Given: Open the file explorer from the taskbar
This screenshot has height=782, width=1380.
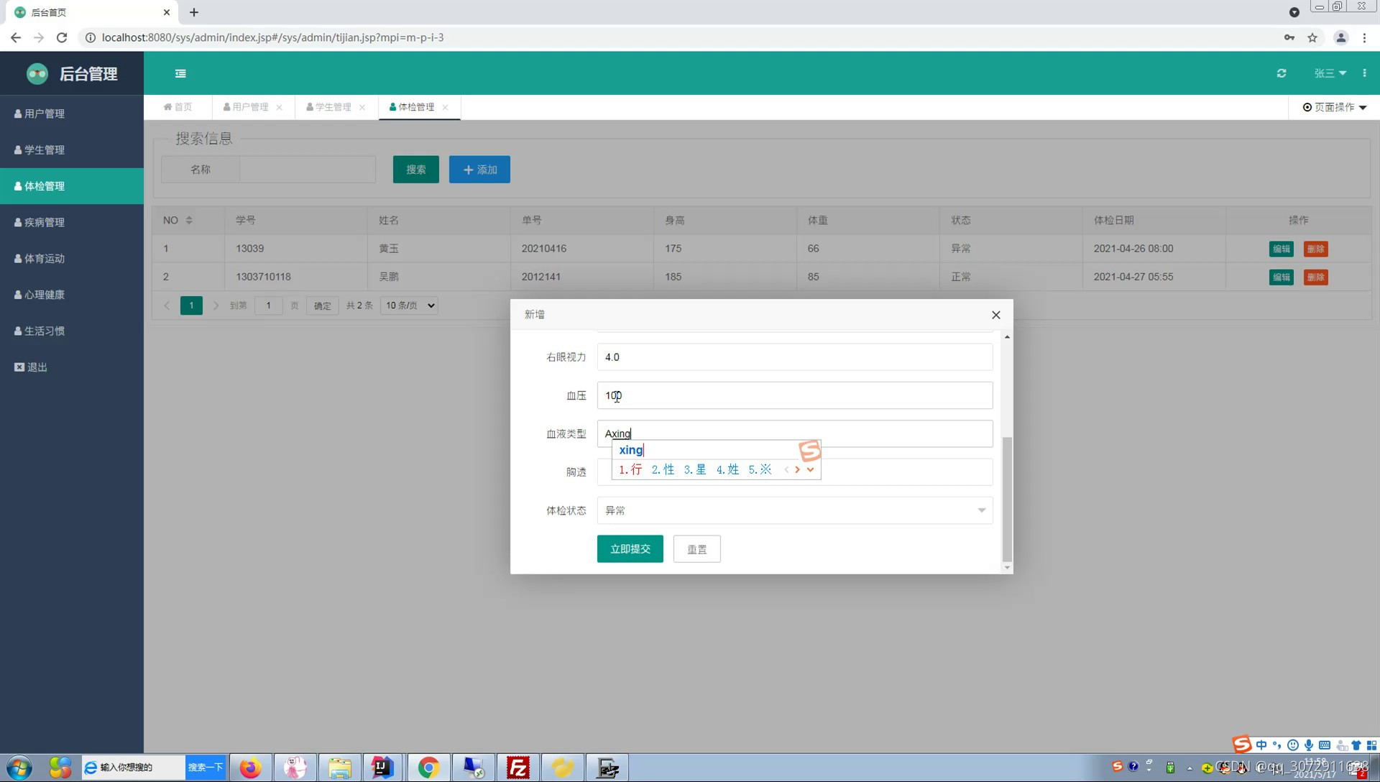Looking at the screenshot, I should coord(339,768).
